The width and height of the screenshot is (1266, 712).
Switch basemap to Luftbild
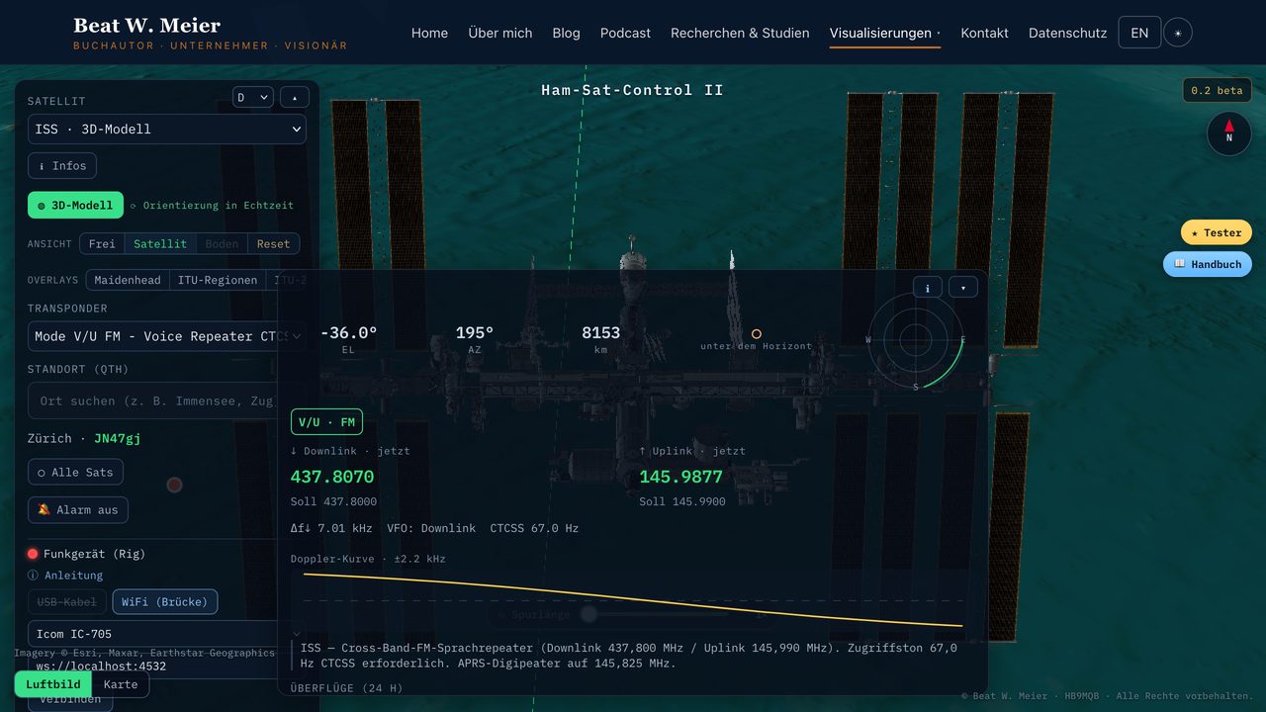[x=53, y=684]
